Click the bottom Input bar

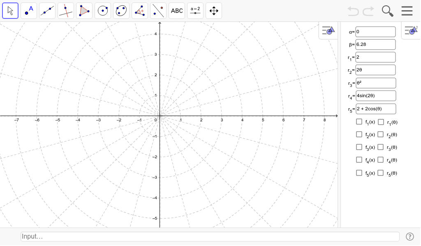210,237
